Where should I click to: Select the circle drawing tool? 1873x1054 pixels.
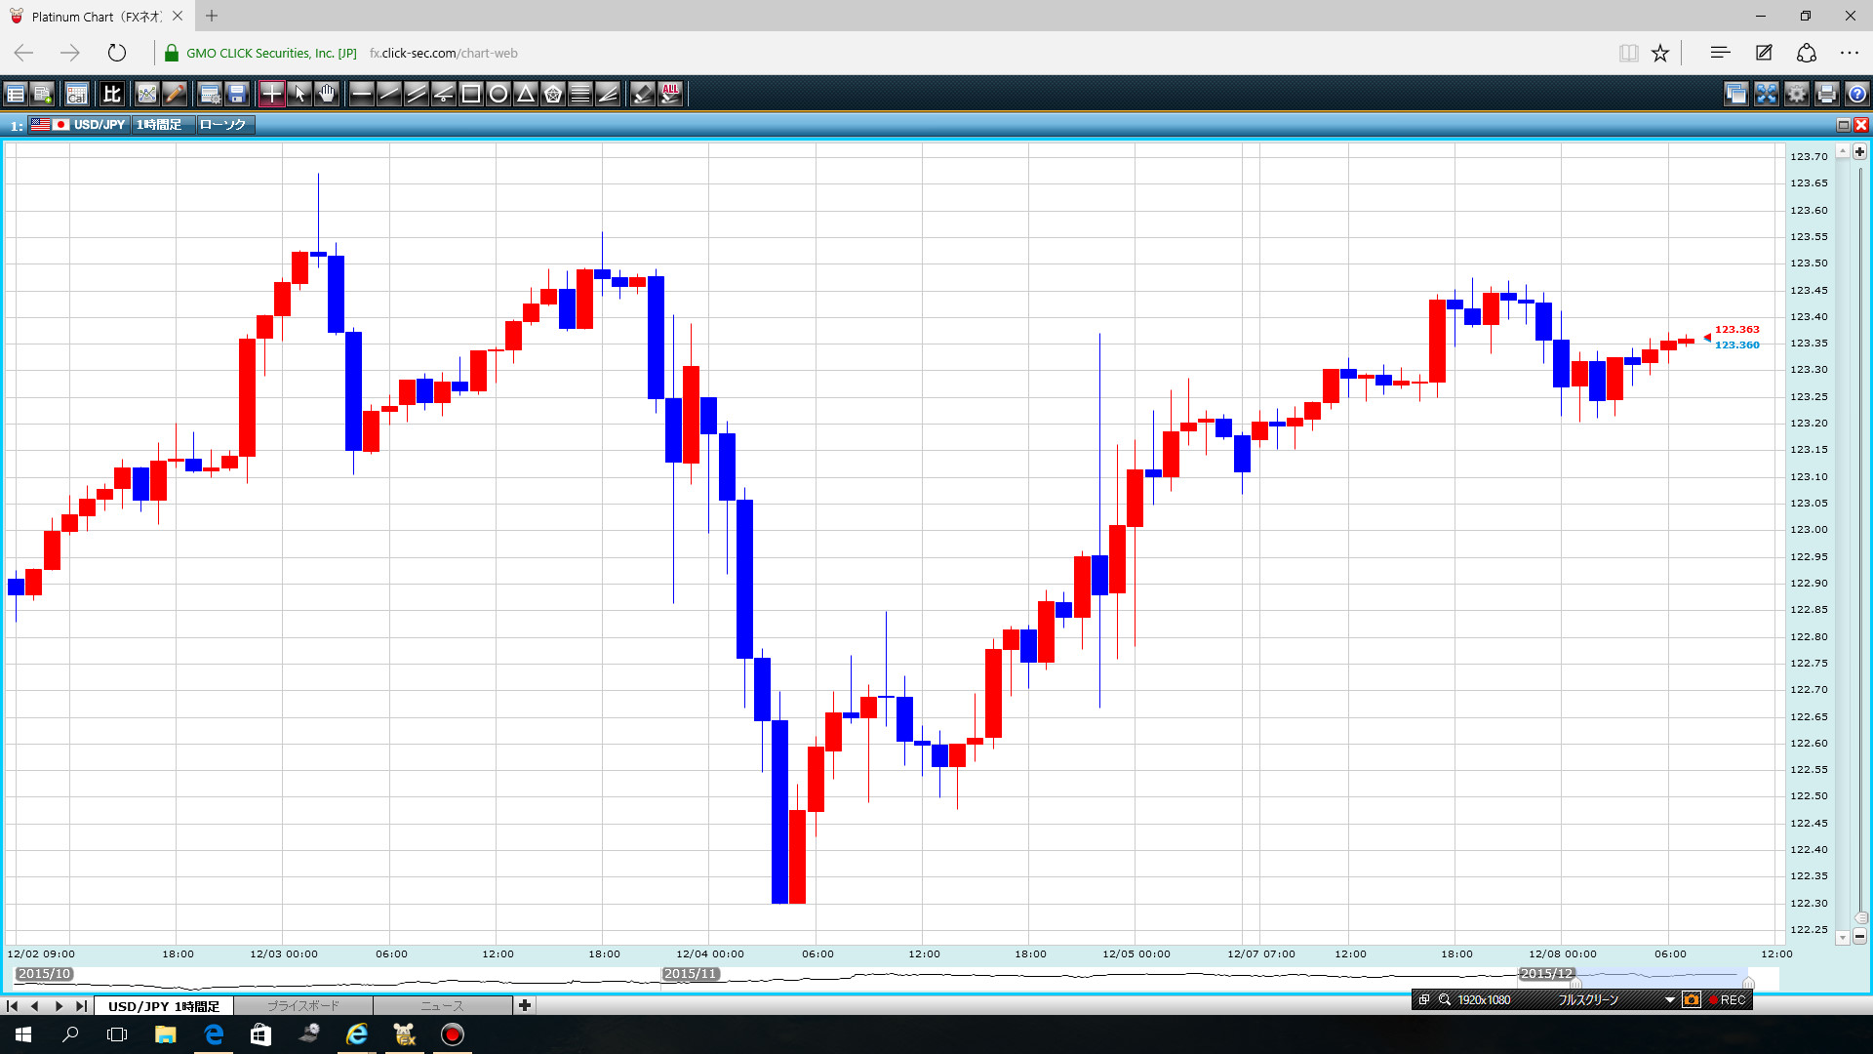[x=498, y=94]
